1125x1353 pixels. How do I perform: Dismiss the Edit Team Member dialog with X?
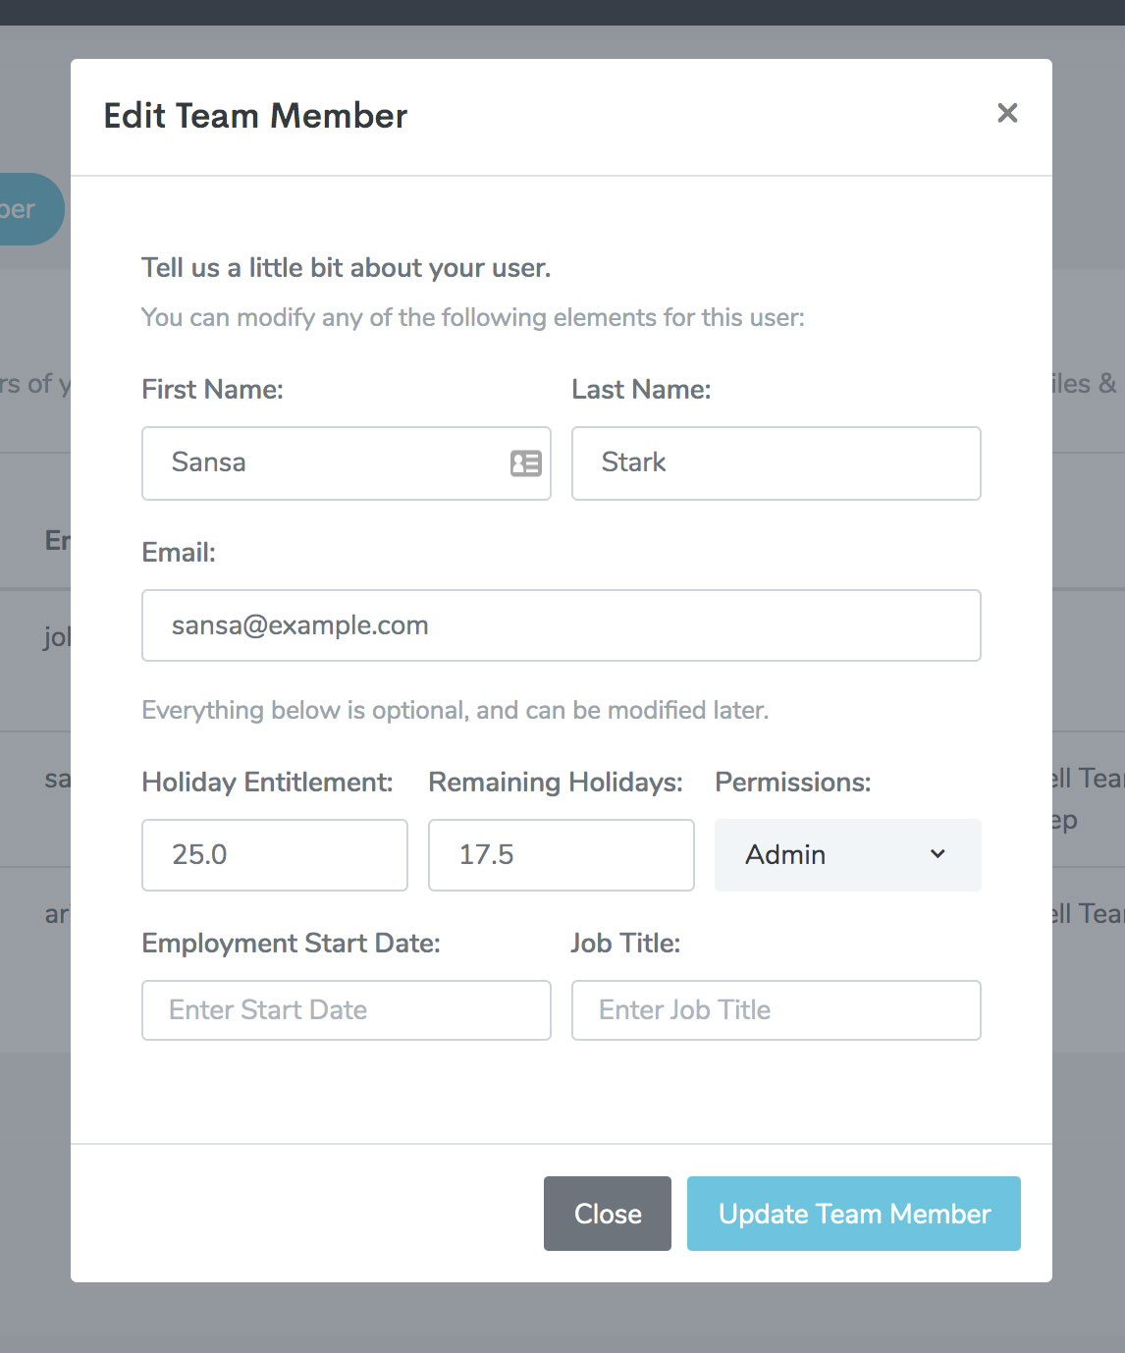point(1007,113)
